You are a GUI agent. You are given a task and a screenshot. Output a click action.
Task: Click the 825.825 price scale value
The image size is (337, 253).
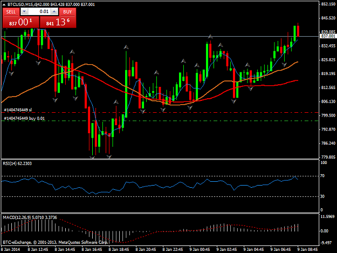tap(328, 60)
